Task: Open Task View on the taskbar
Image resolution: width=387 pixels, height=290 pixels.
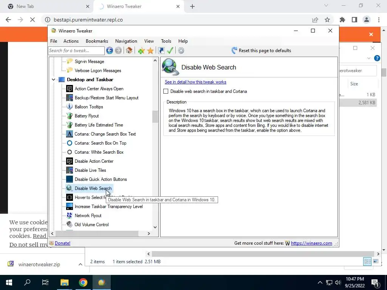Action: tap(45, 282)
